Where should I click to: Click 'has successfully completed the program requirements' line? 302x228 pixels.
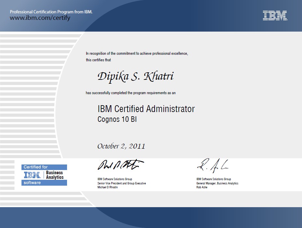coord(130,93)
